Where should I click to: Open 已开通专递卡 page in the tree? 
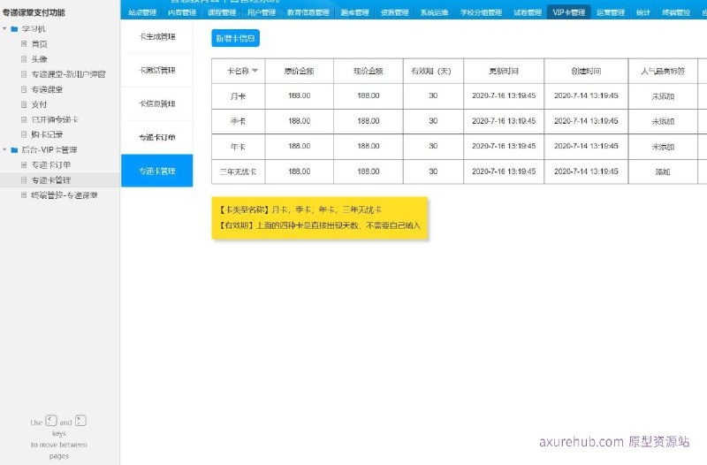[55, 119]
